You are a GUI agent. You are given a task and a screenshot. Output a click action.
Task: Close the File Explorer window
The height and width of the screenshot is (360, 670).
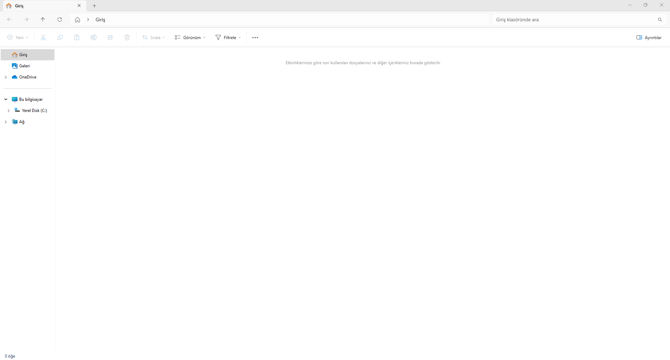click(x=662, y=5)
